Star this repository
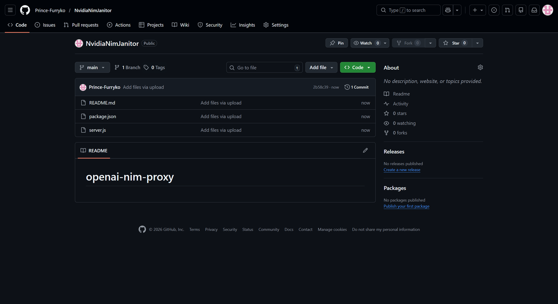 click(x=455, y=43)
